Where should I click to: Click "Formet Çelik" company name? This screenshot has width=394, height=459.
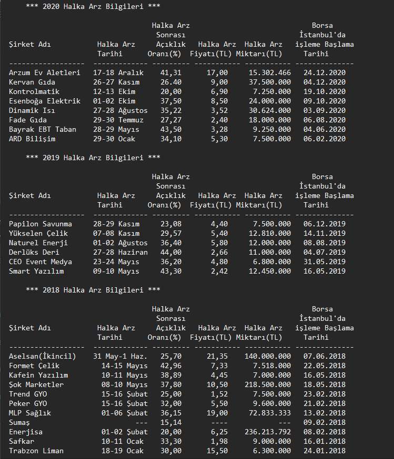coord(34,366)
